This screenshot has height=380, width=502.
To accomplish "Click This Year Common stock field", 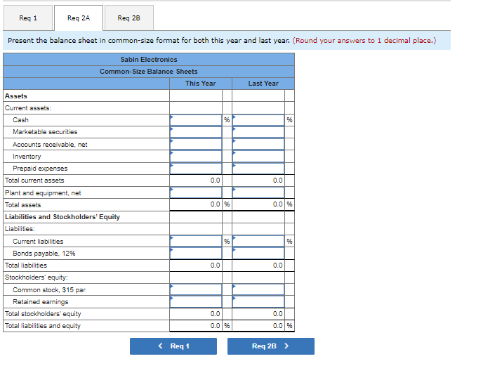I will tap(196, 289).
